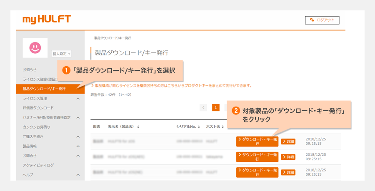The height and width of the screenshot is (191, 375).
Task: Click the smiley face profile avatar
Action: pos(35,48)
